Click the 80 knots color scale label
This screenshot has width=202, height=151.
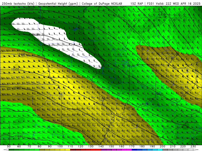pyautogui.click(x=40, y=146)
